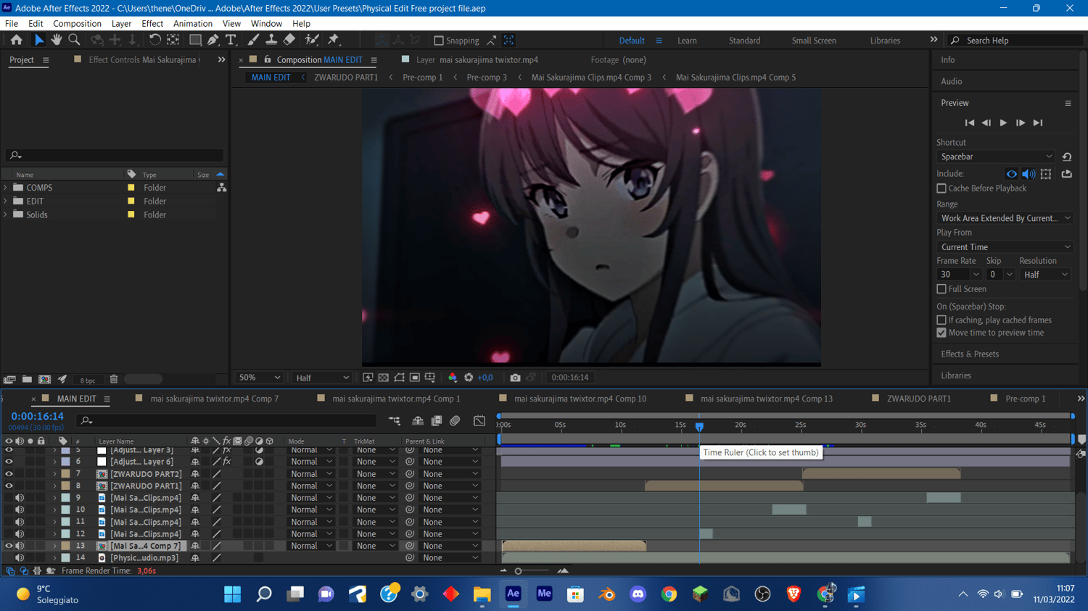Start playback with the Play button
Image resolution: width=1088 pixels, height=611 pixels.
(1003, 123)
